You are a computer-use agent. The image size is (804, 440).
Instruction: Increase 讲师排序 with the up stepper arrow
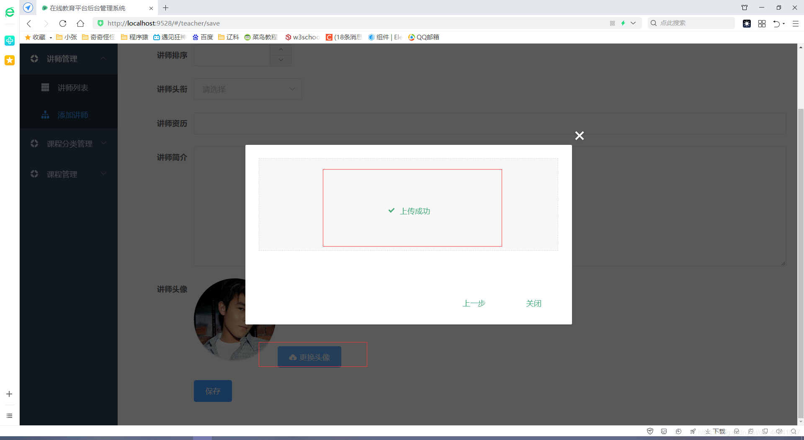281,50
